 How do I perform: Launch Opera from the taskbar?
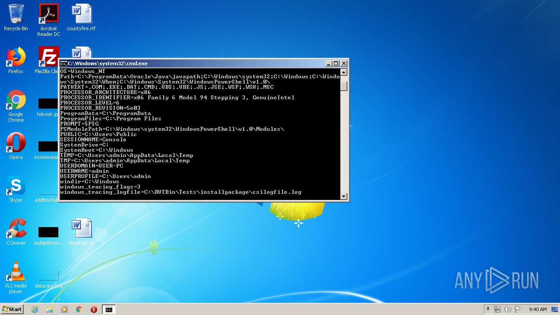coord(94,309)
